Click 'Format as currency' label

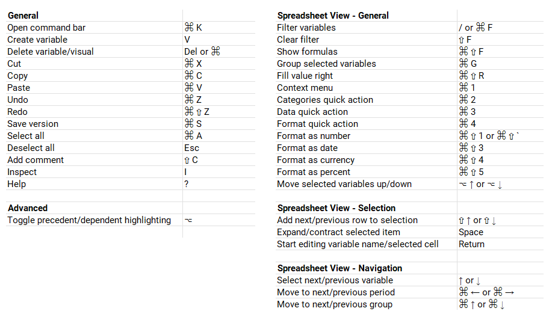(315, 160)
